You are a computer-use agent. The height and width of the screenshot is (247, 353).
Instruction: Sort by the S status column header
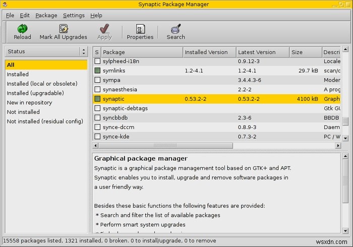coord(97,52)
